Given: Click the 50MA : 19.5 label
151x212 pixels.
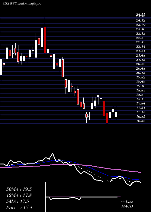Looking at the screenshot, I should coord(19,189).
